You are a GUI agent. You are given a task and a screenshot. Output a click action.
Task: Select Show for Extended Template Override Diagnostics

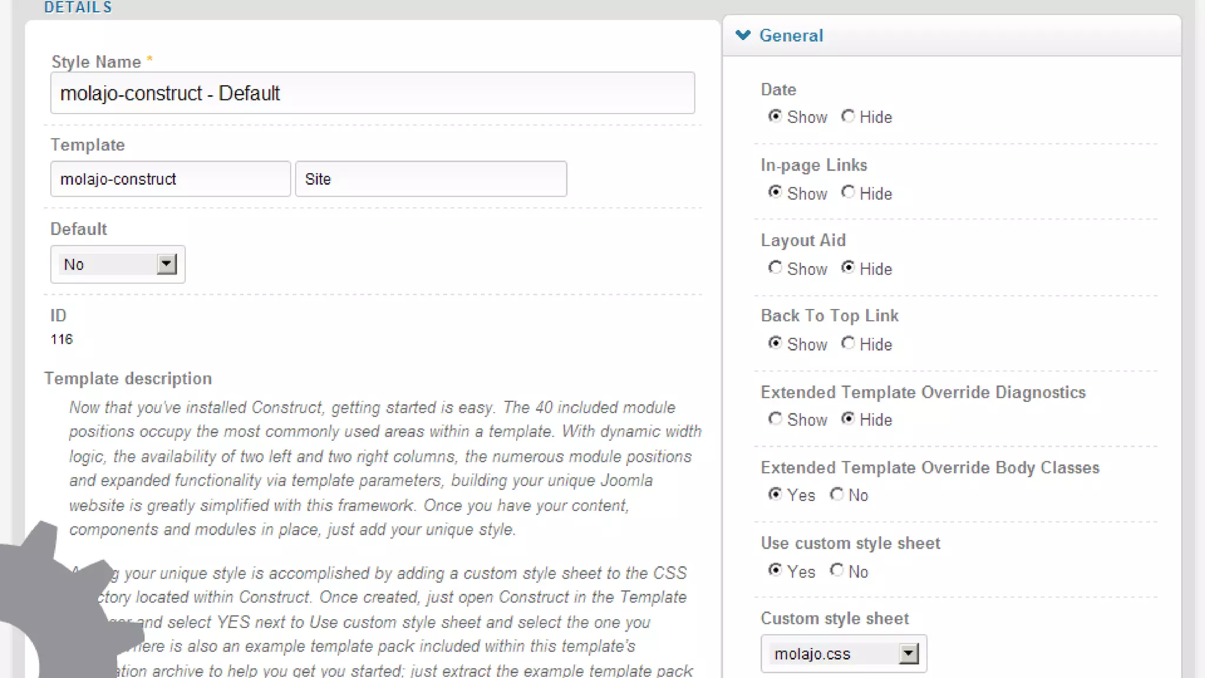click(x=775, y=418)
